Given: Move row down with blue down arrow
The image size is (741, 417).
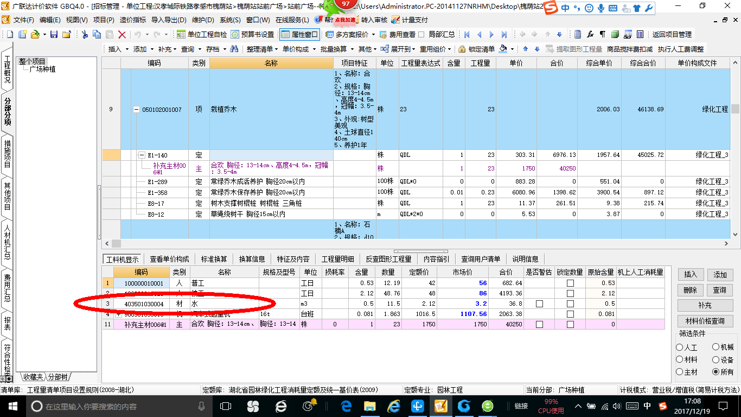Looking at the screenshot, I should [537, 49].
